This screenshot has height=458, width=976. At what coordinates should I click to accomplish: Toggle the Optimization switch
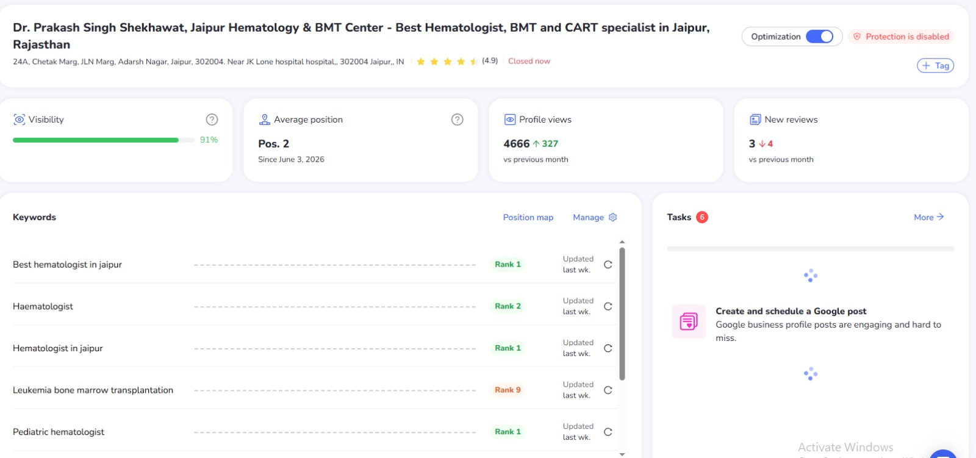[819, 37]
